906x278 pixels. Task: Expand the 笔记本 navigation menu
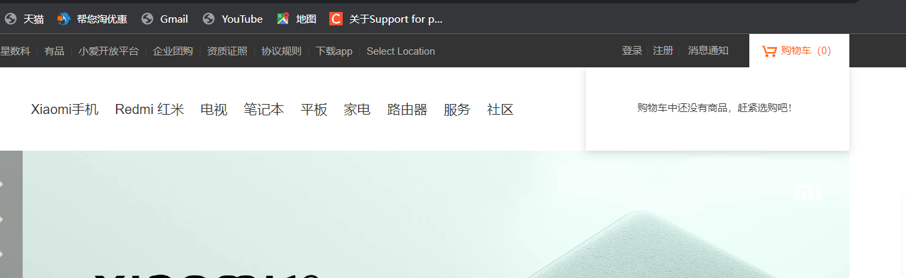click(264, 109)
